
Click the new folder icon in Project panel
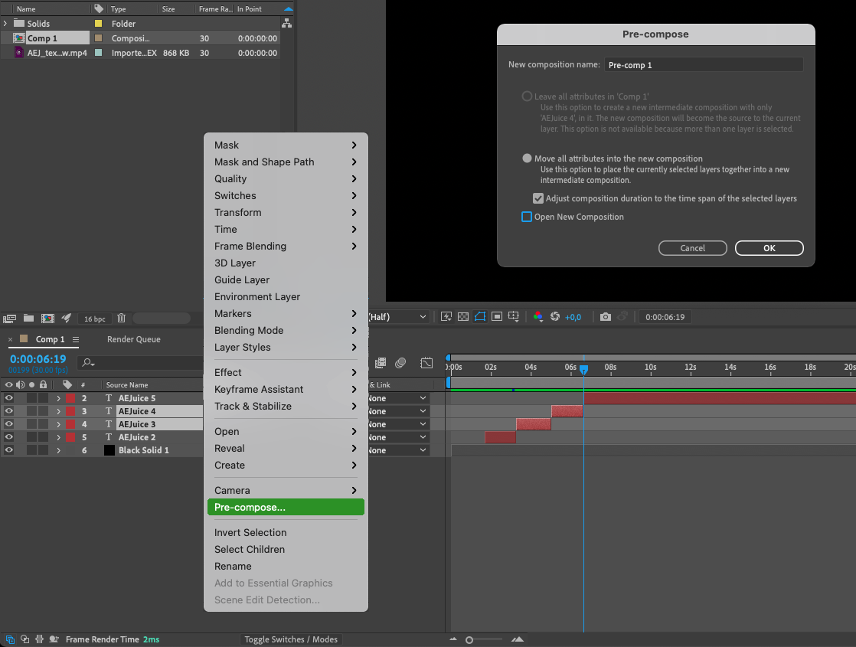pyautogui.click(x=28, y=318)
